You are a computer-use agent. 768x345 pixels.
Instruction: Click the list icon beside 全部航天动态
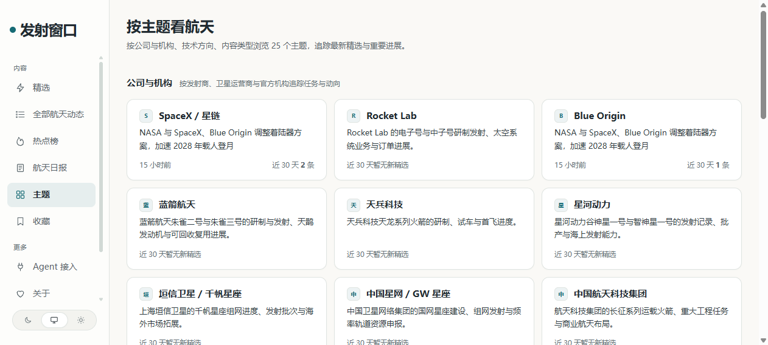[20, 114]
